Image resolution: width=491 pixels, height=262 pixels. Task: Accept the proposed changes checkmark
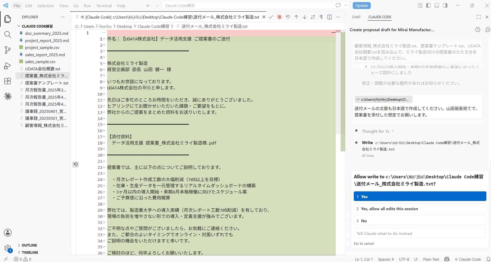tap(271, 17)
